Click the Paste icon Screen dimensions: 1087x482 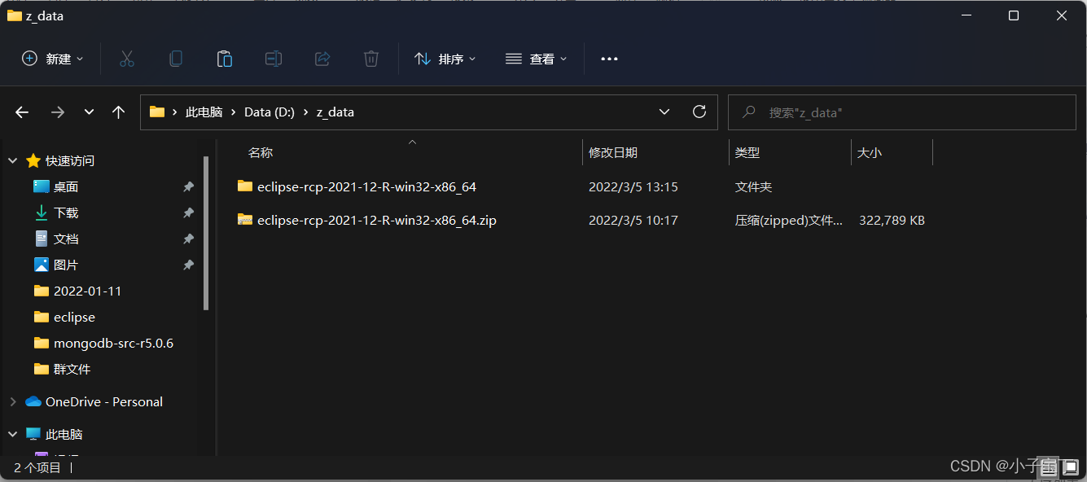click(x=224, y=58)
